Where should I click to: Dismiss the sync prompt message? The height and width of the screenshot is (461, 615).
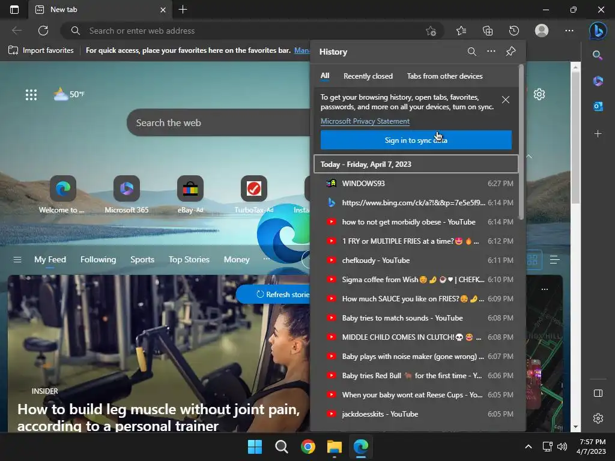(506, 100)
